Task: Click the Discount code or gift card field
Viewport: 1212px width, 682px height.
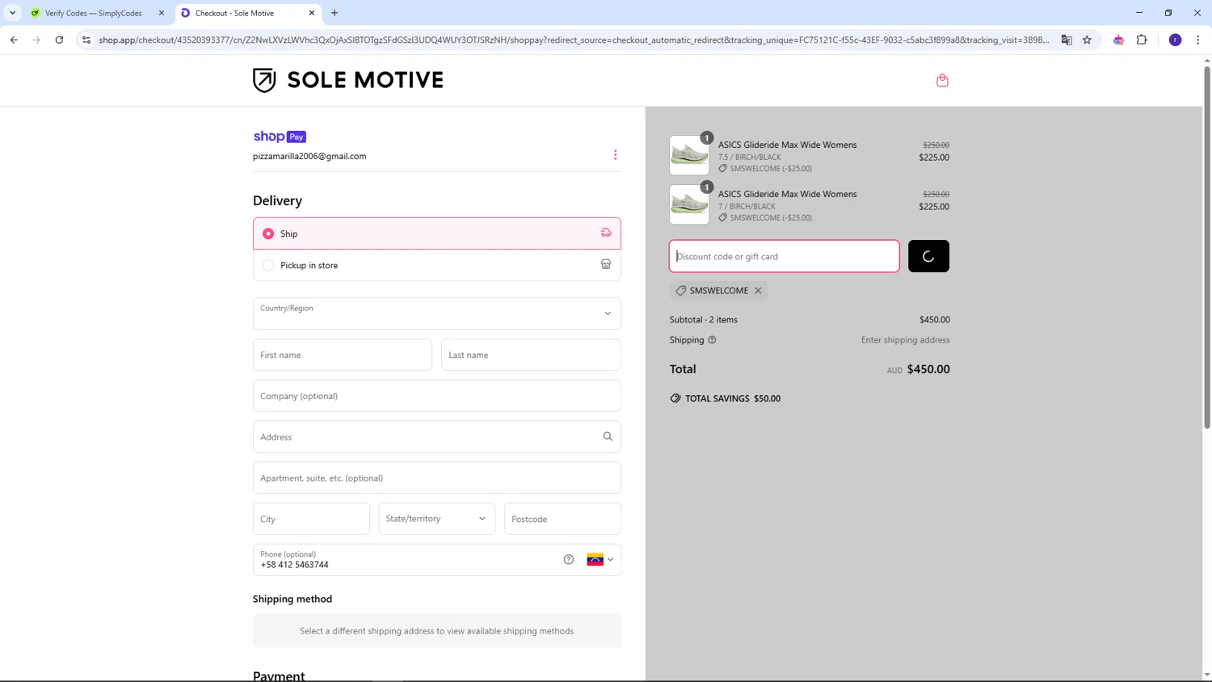Action: pyautogui.click(x=784, y=256)
